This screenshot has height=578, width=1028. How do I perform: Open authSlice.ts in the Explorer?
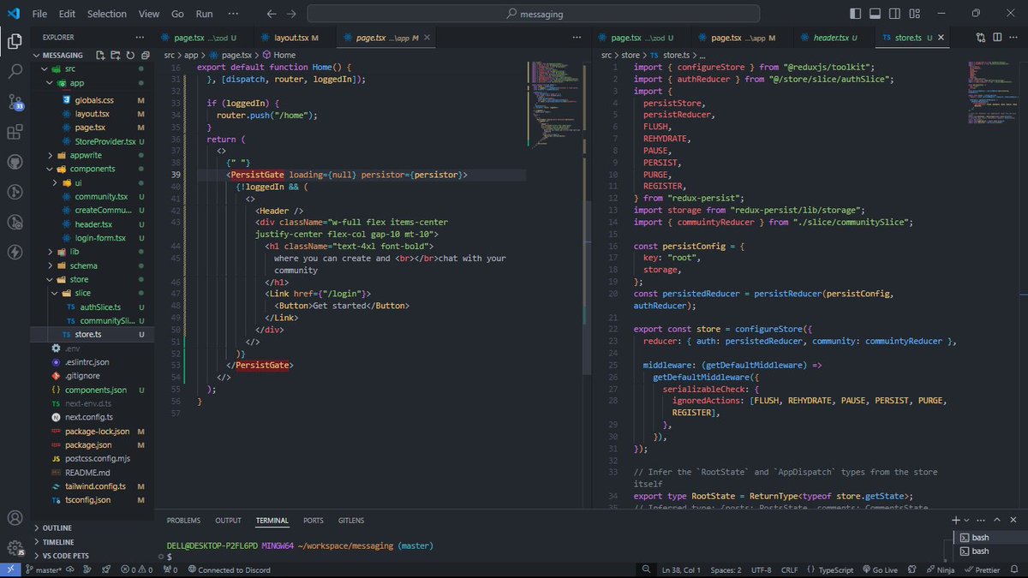pos(93,307)
